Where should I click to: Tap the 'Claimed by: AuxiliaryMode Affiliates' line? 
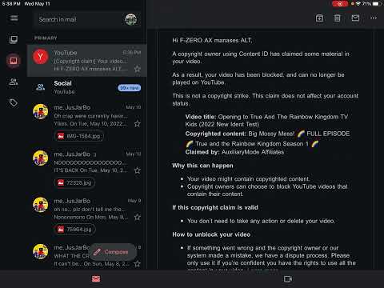(x=234, y=152)
